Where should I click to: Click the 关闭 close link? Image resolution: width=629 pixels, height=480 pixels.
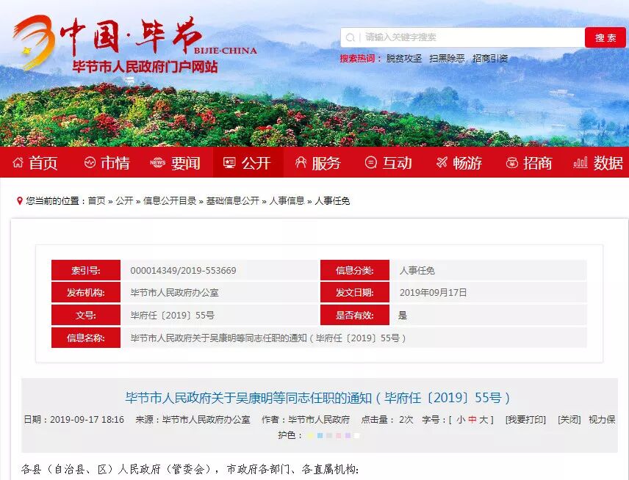569,420
